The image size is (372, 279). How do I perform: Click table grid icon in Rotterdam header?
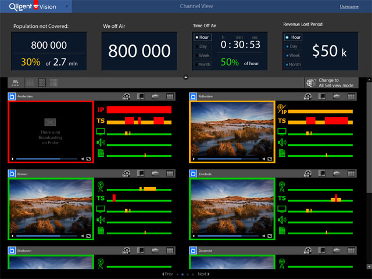[351, 96]
